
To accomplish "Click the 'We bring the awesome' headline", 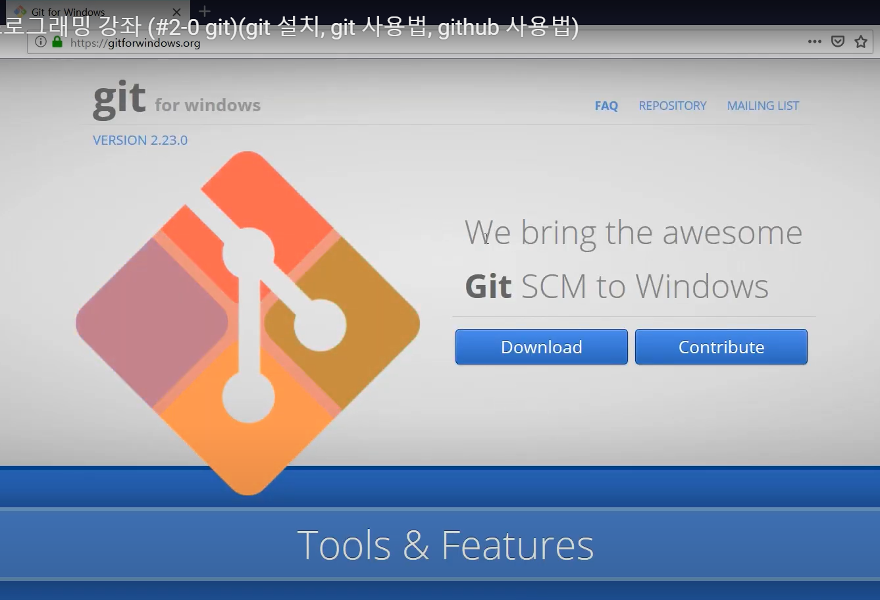I will pyautogui.click(x=633, y=234).
